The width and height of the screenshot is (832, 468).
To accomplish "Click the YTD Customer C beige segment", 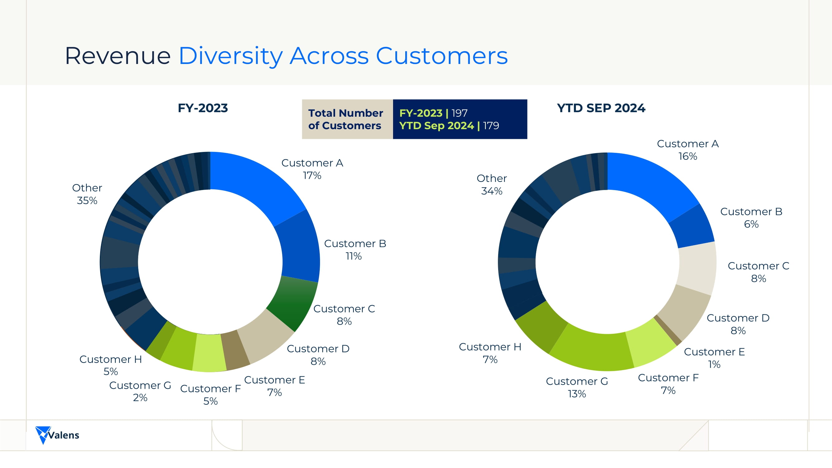I will coord(698,268).
